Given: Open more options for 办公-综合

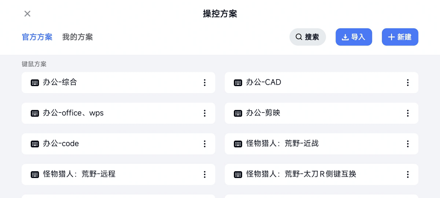Looking at the screenshot, I should pyautogui.click(x=205, y=83).
